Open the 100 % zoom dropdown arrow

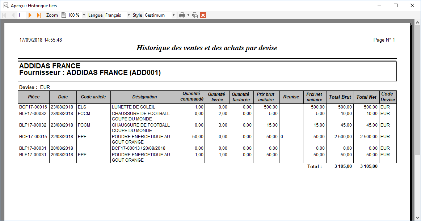point(84,15)
